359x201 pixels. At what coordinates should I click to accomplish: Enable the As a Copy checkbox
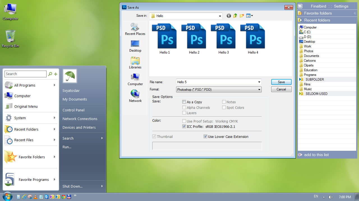[184, 102]
